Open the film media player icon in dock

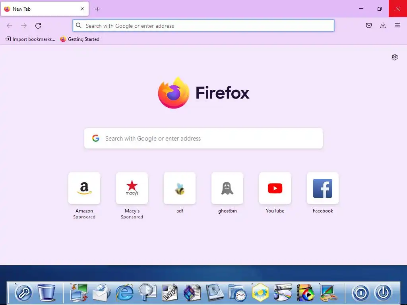coord(305,293)
